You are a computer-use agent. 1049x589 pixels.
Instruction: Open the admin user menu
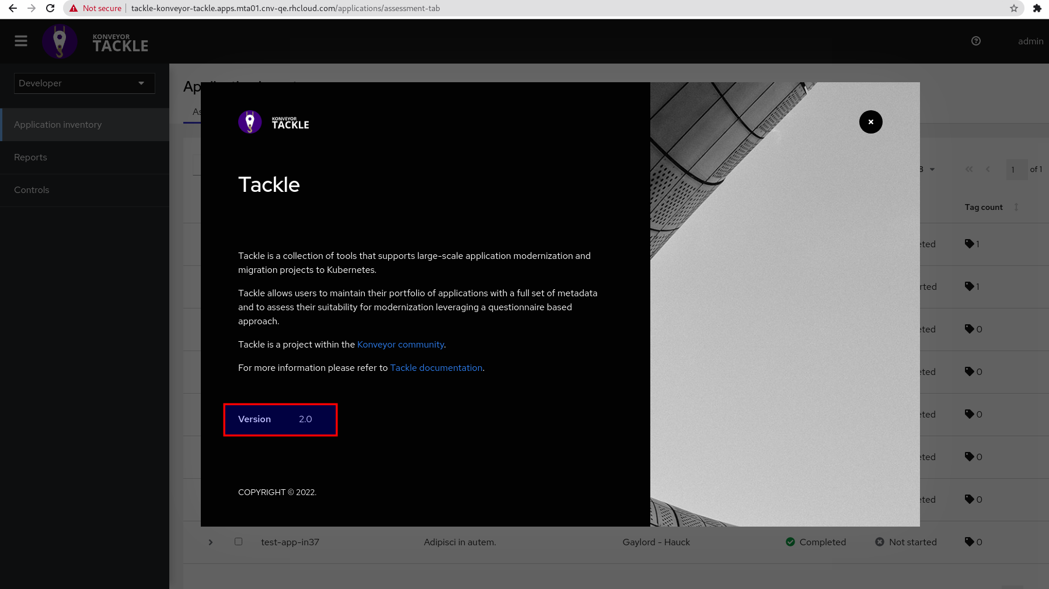click(1030, 41)
